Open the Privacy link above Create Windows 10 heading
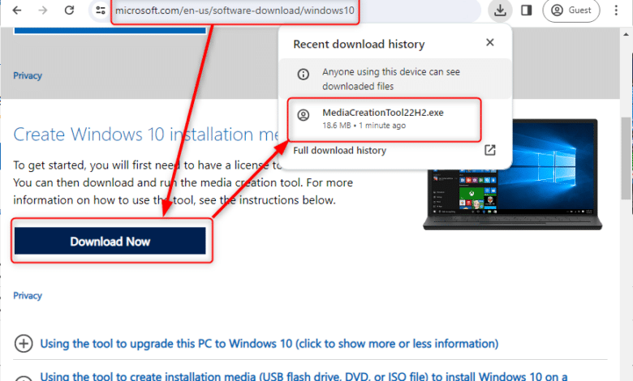 (x=28, y=76)
